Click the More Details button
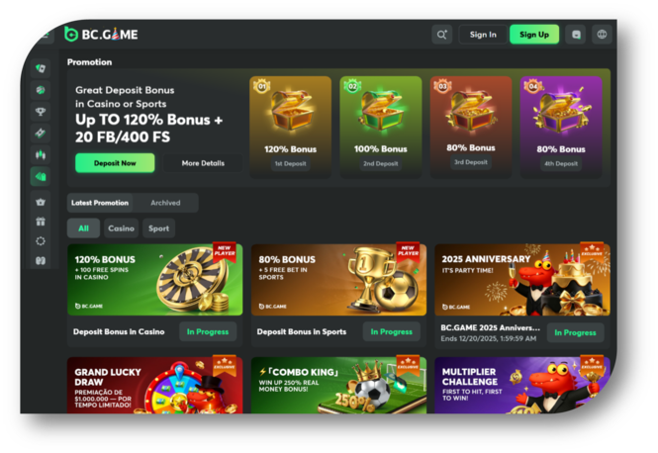Viewport: 658px width, 453px height. coord(203,163)
